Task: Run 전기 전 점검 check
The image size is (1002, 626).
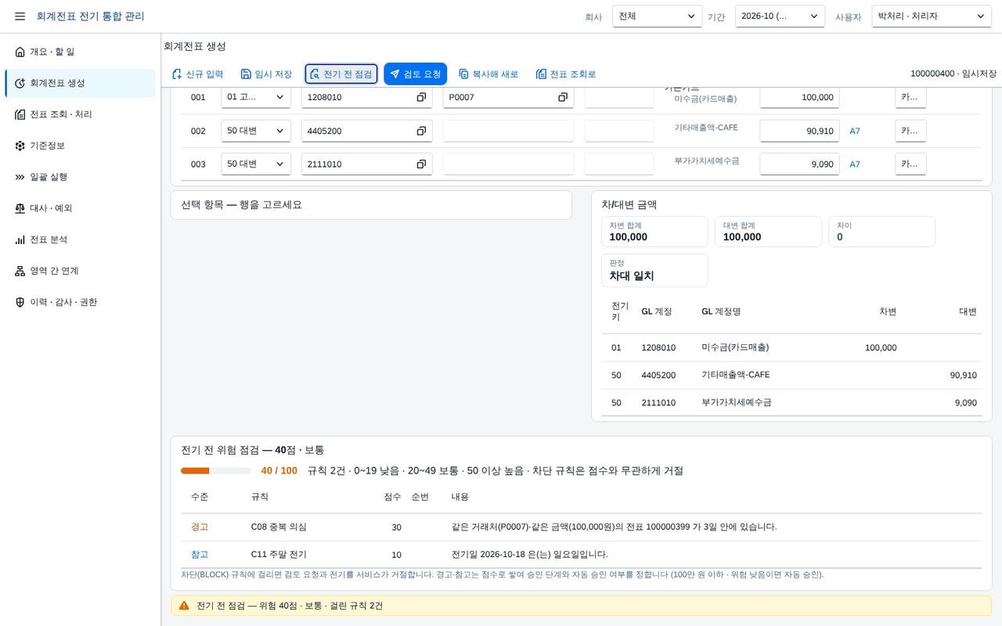Action: click(x=341, y=74)
